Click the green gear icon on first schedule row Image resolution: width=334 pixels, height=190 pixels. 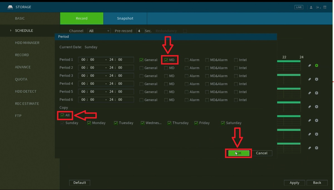(x=316, y=66)
